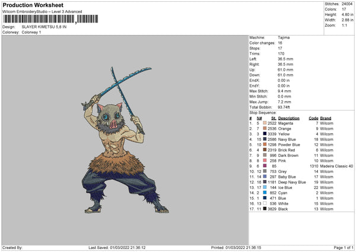Click the White color swatch
This screenshot has width=356, height=252.
click(265, 203)
